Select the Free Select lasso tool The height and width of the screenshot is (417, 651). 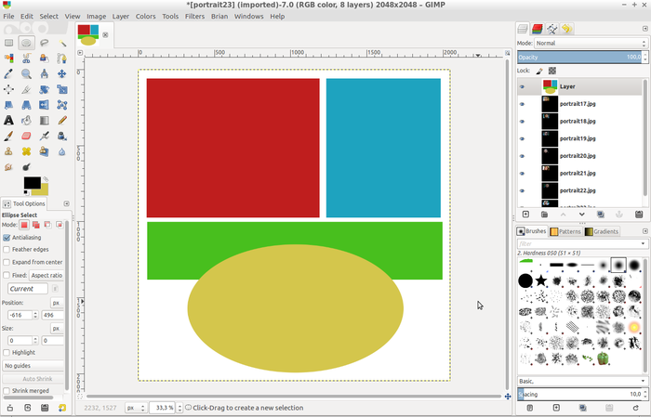[x=44, y=43]
